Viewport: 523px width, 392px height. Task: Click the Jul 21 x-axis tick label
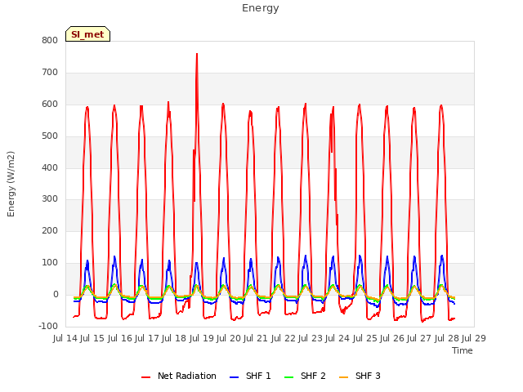coord(256,338)
